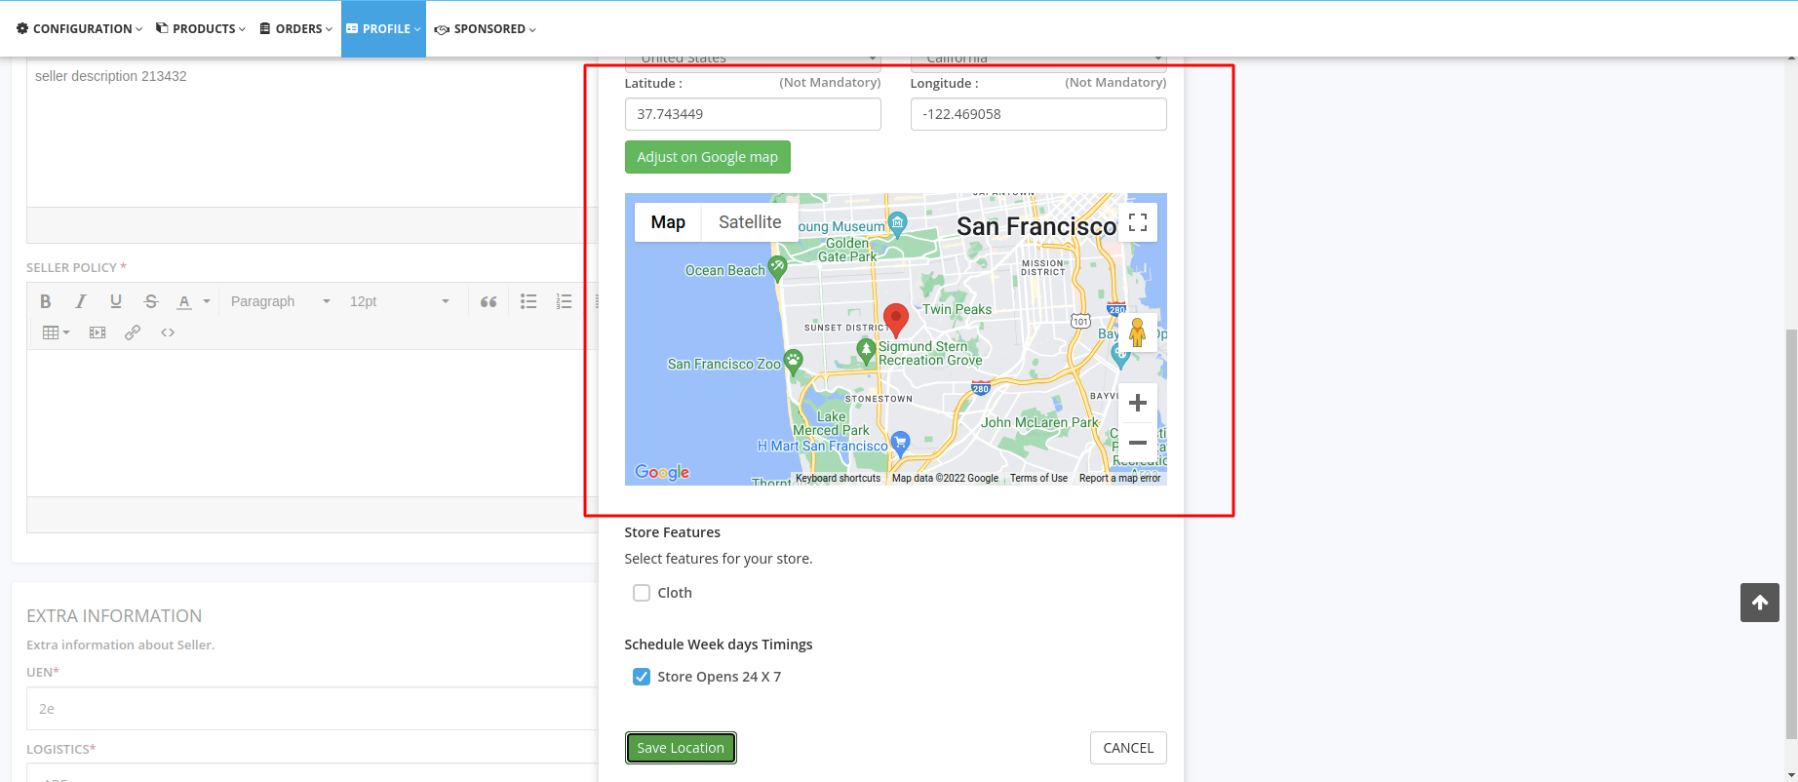The height and width of the screenshot is (782, 1798).
Task: Open the Sponsored menu
Action: point(485,28)
